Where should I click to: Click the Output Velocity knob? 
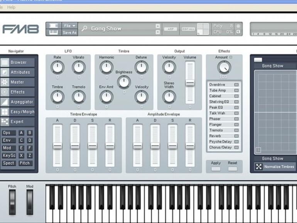pyautogui.click(x=169, y=68)
